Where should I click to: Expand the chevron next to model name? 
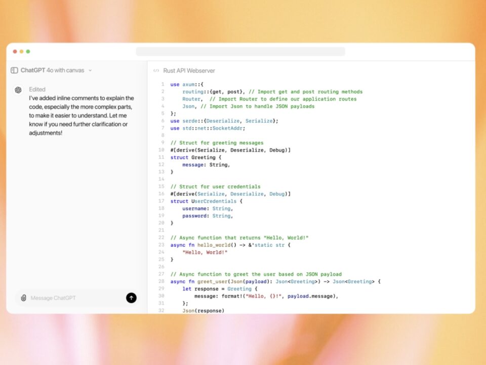[90, 70]
